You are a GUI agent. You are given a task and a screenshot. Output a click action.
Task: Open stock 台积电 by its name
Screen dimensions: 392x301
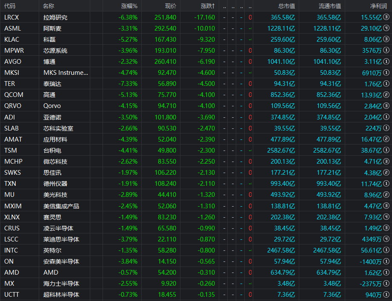click(52, 150)
